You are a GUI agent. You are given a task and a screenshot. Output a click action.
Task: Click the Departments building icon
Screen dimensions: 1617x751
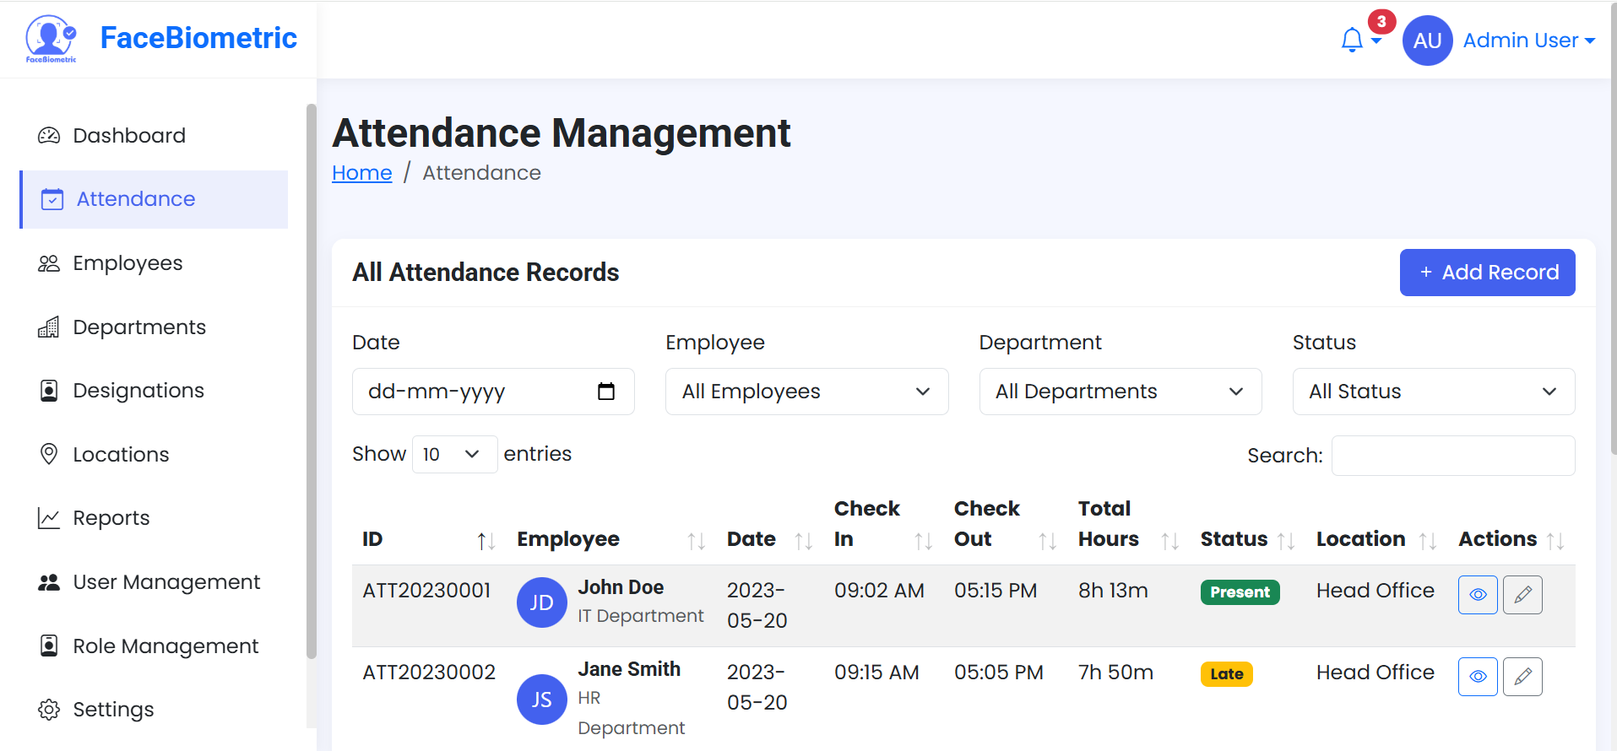pos(49,327)
